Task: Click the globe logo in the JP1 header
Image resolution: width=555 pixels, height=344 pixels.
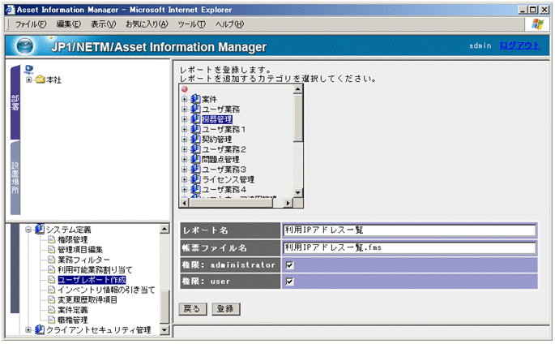Action: tap(25, 46)
